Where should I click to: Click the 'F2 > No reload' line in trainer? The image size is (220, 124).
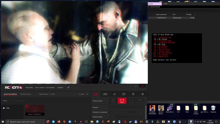[x=161, y=39]
